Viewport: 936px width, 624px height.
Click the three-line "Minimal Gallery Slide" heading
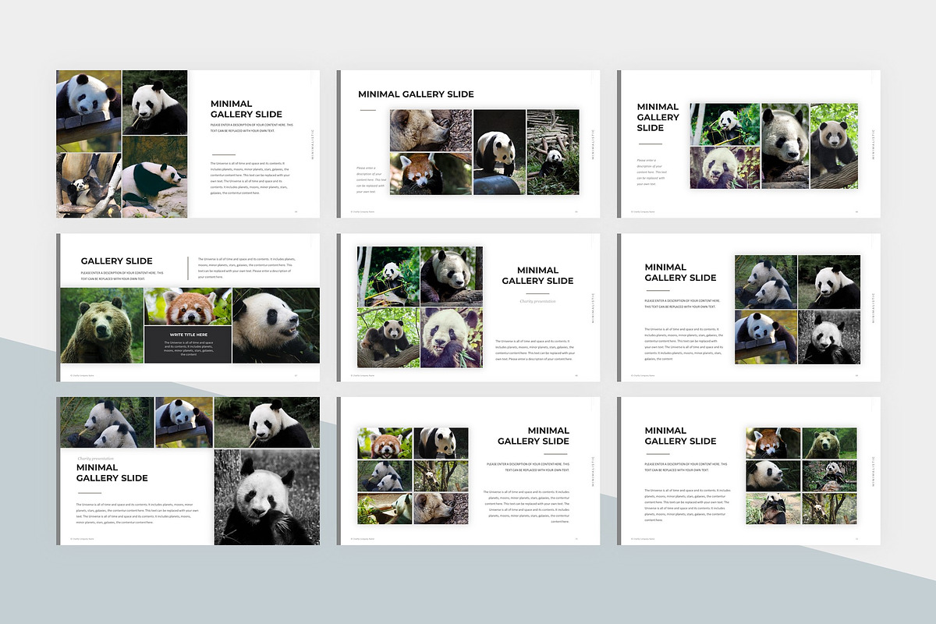(658, 117)
